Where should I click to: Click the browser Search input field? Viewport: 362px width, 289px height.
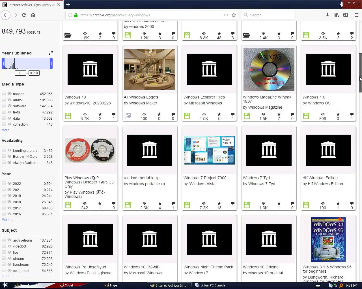point(268,15)
